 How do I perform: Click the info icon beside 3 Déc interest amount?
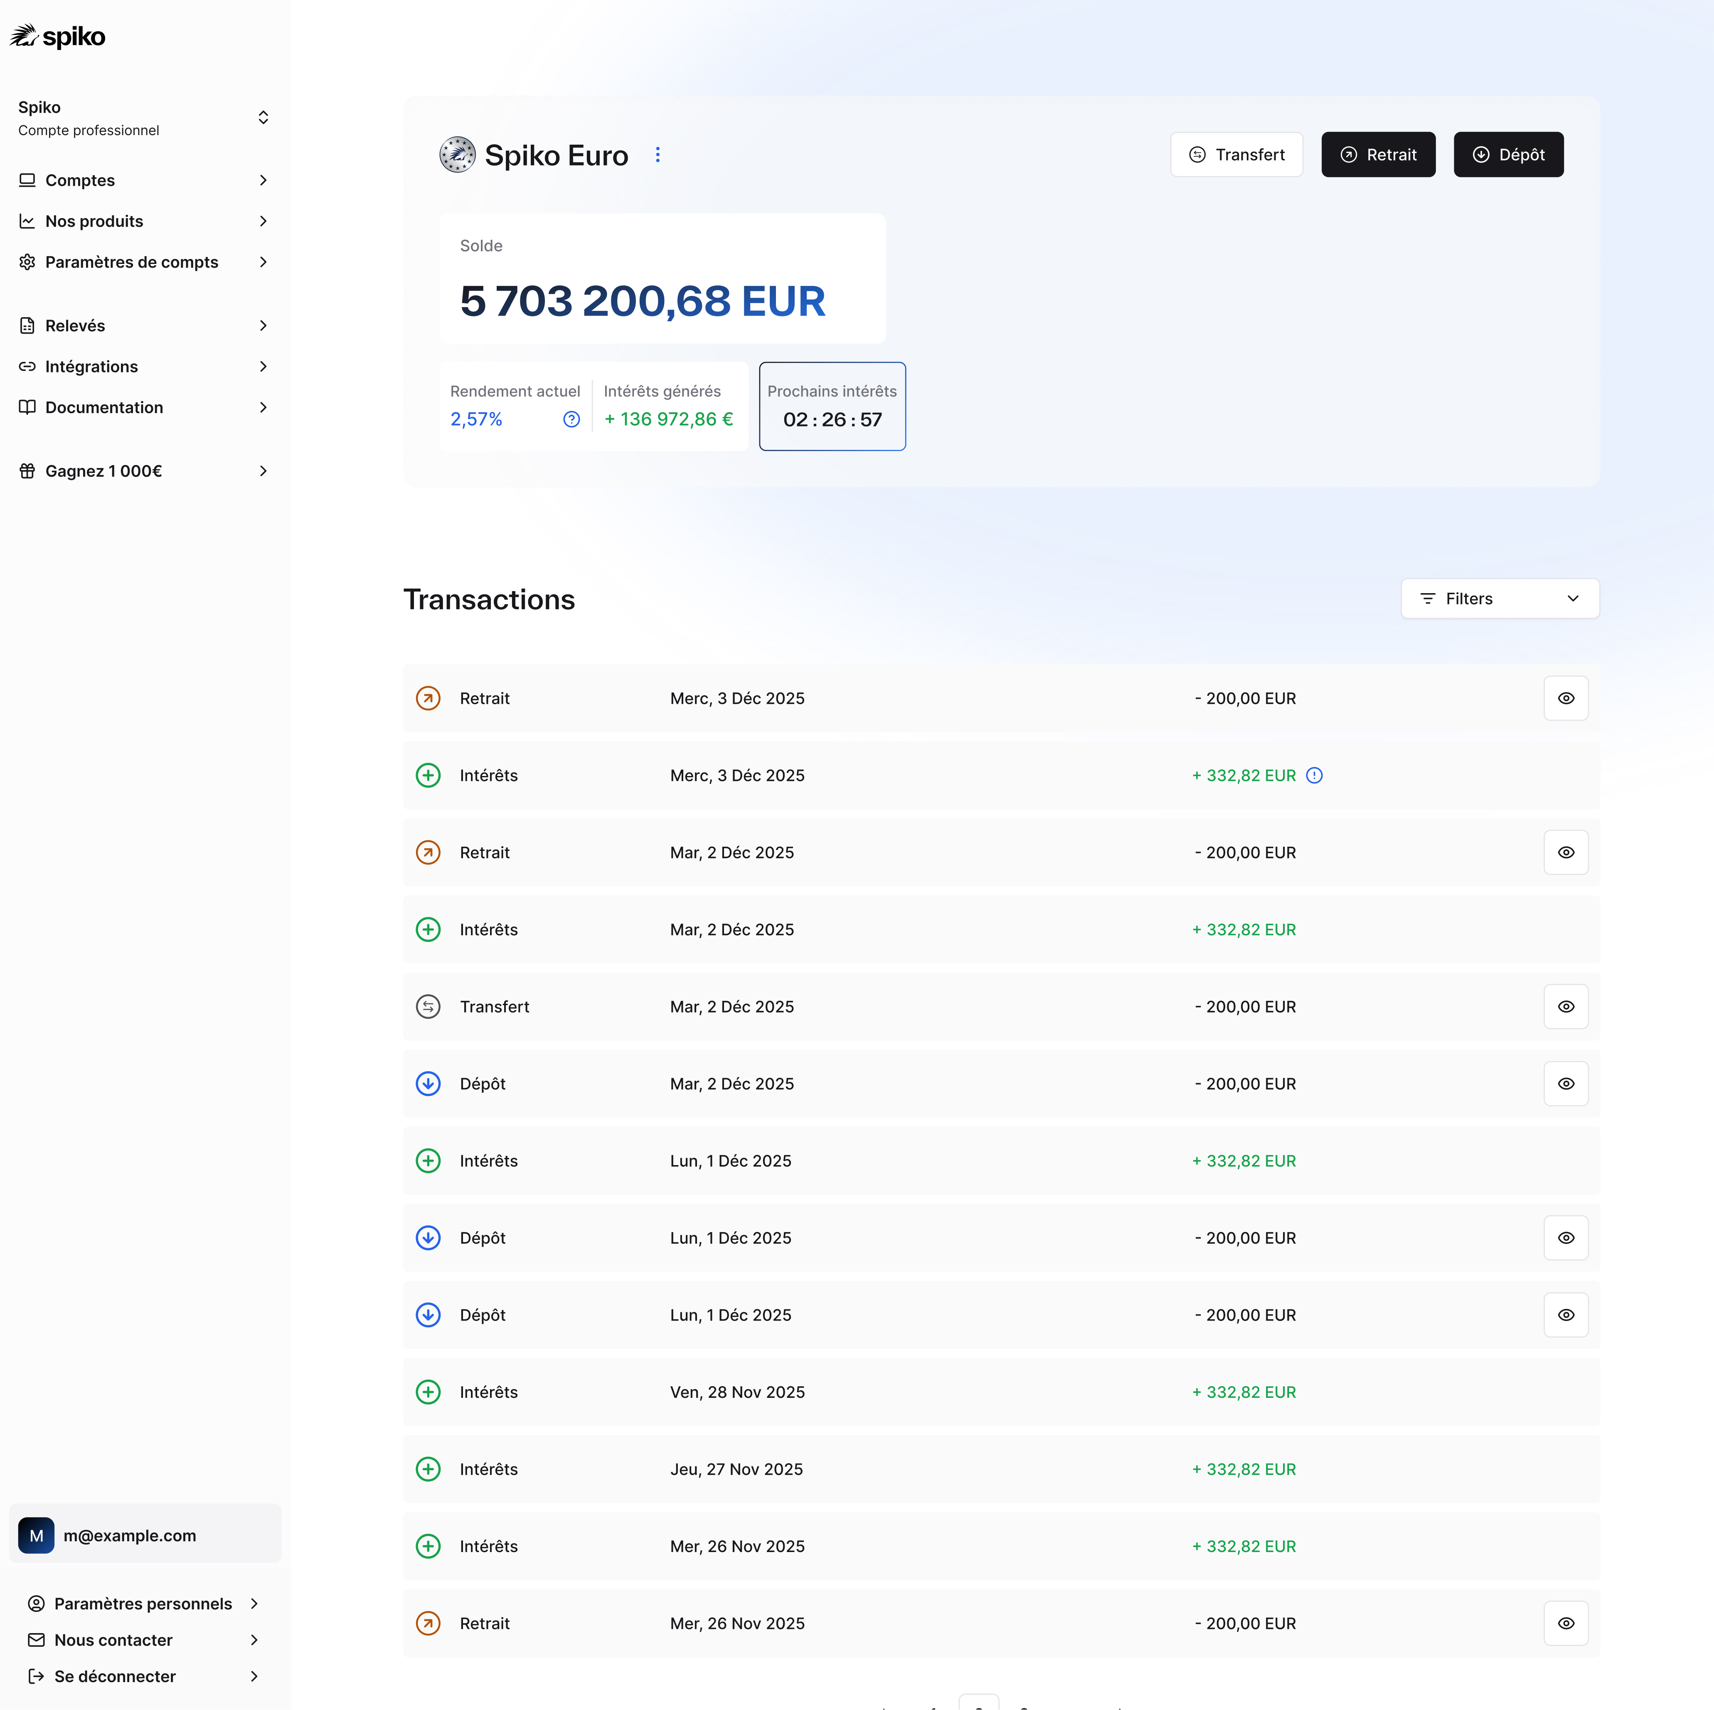tap(1315, 776)
